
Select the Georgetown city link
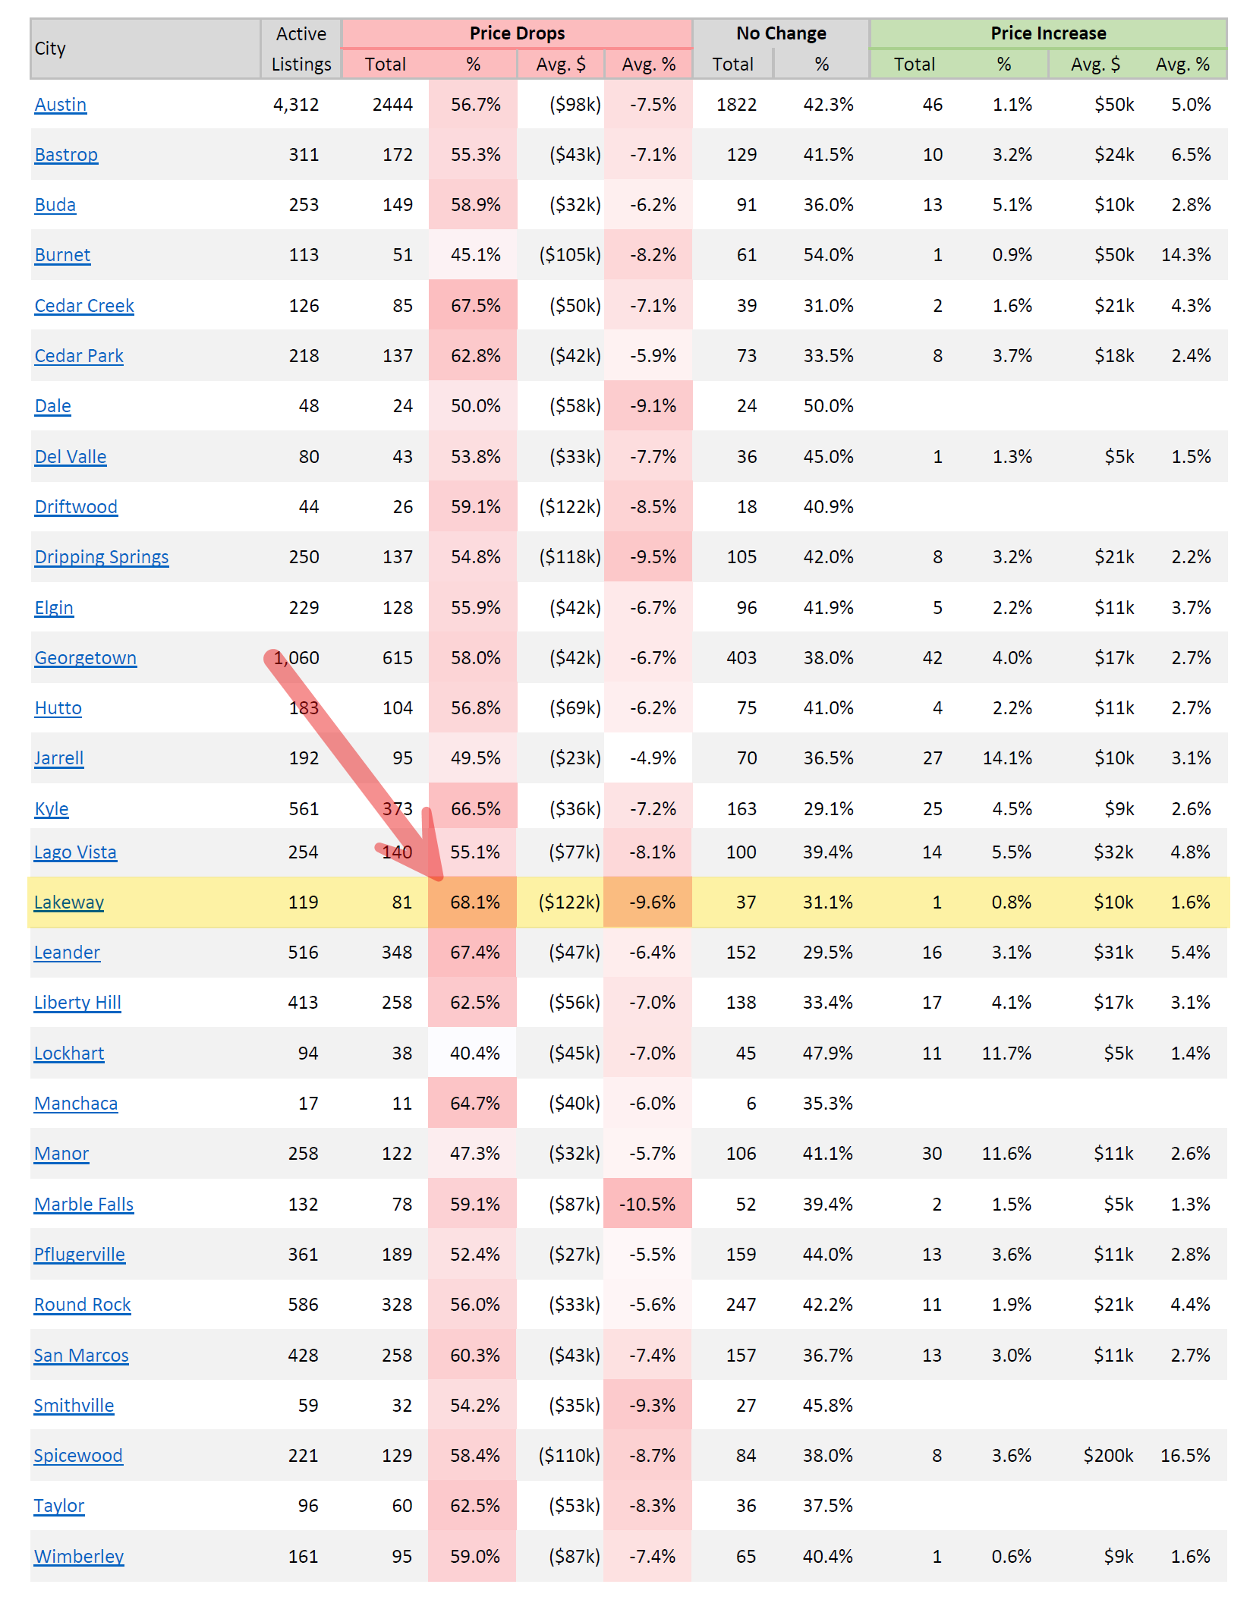pos(86,658)
